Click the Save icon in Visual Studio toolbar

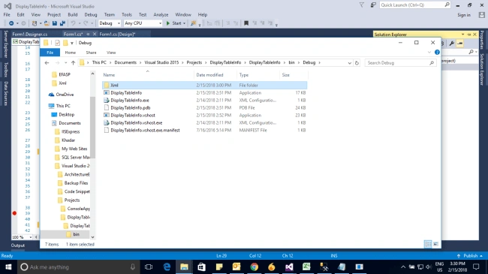click(55, 23)
